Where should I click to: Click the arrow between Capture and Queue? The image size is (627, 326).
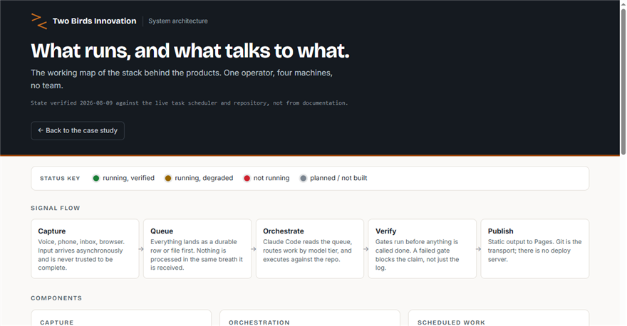click(141, 249)
